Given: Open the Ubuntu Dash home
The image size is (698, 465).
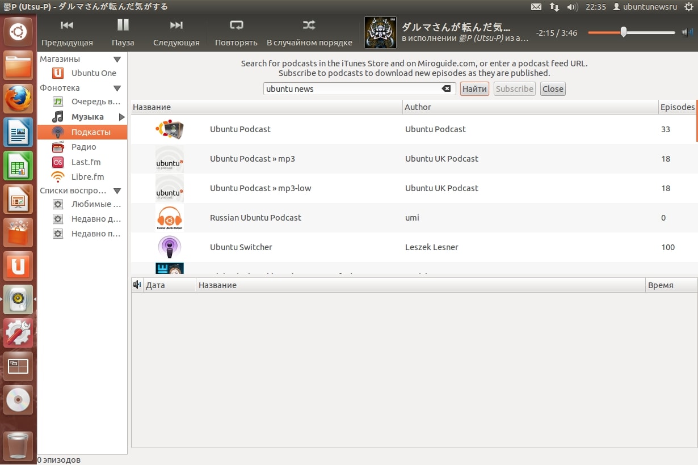Looking at the screenshot, I should [x=18, y=32].
